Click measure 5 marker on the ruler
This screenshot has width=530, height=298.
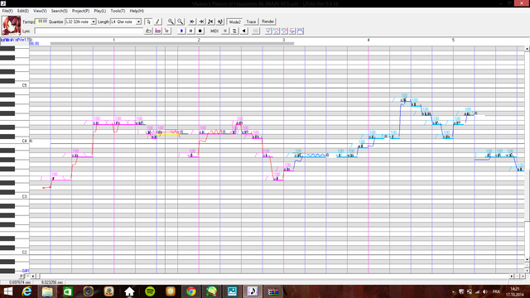[x=453, y=40]
